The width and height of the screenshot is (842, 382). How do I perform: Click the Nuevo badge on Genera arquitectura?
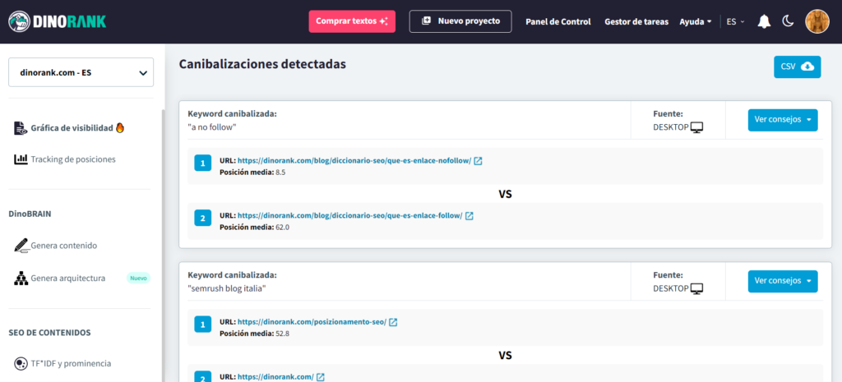click(138, 278)
